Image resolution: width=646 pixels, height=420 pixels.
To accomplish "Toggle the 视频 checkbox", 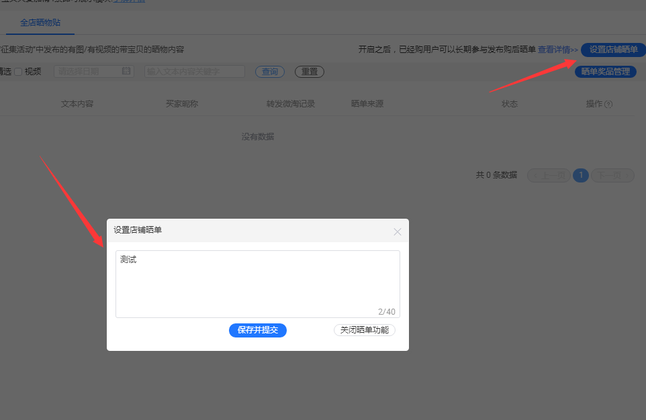I will 18,72.
